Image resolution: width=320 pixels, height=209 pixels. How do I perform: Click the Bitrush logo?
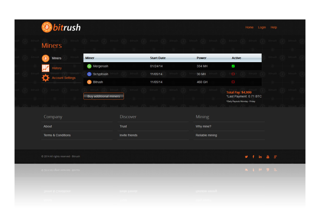[61, 27]
